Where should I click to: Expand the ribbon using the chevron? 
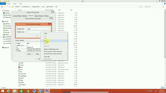[163, 4]
